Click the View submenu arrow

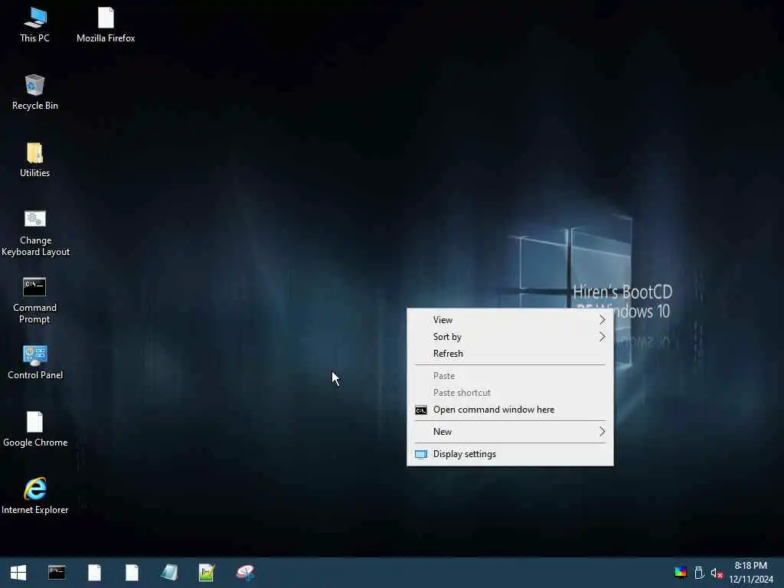point(602,320)
